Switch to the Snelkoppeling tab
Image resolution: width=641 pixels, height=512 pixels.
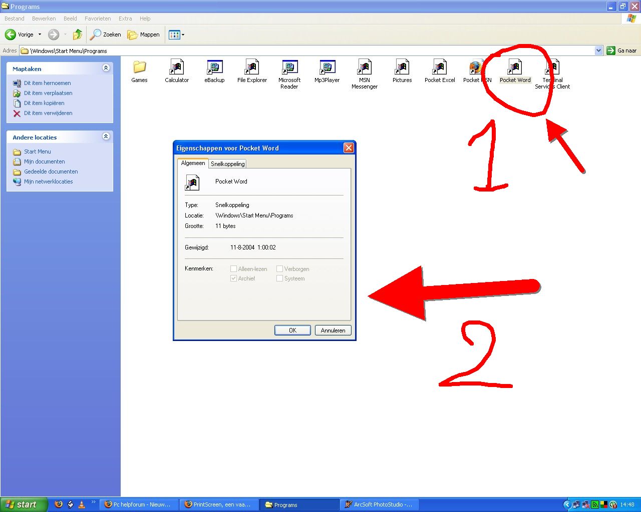[228, 164]
